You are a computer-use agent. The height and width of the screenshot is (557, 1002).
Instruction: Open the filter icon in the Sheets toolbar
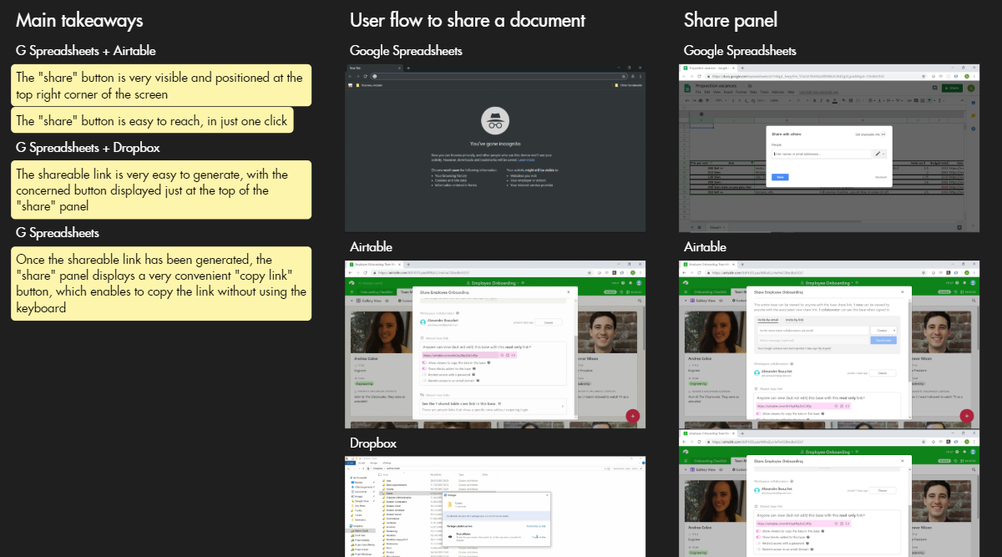929,99
